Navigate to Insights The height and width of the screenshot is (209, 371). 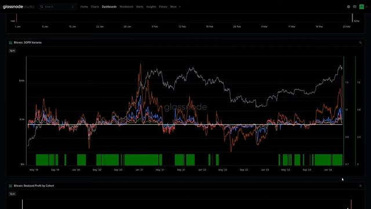click(x=151, y=6)
